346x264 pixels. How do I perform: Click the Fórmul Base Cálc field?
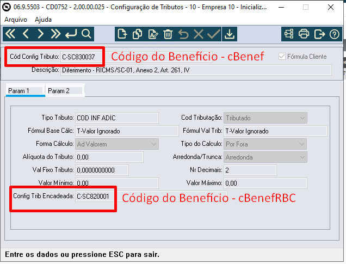coord(127,131)
